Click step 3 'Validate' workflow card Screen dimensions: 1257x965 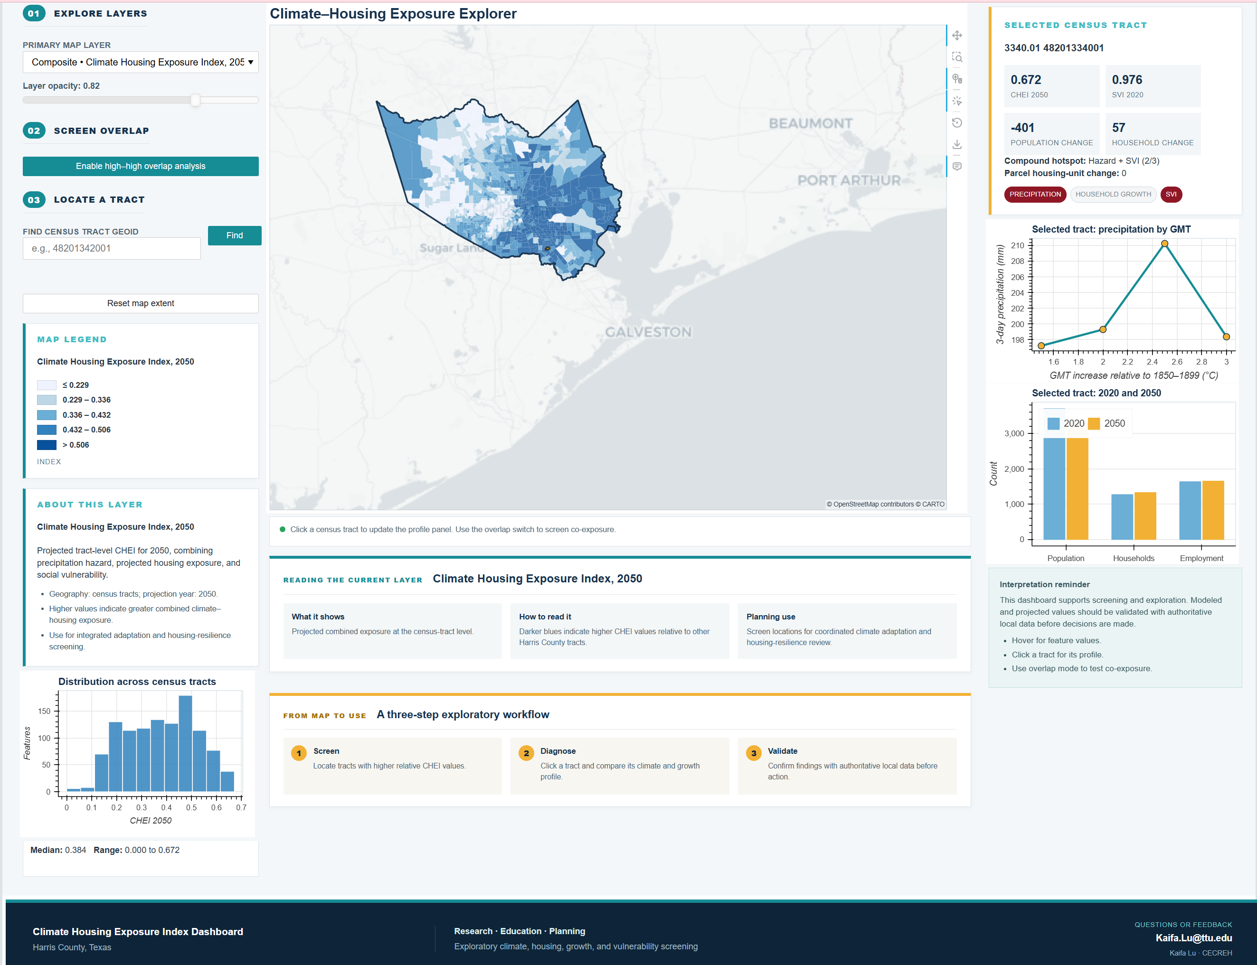[x=847, y=766]
